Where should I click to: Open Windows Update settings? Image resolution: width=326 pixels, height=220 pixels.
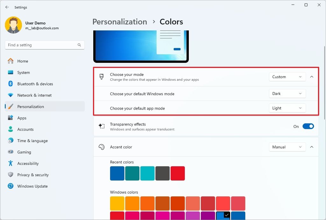coord(33,186)
